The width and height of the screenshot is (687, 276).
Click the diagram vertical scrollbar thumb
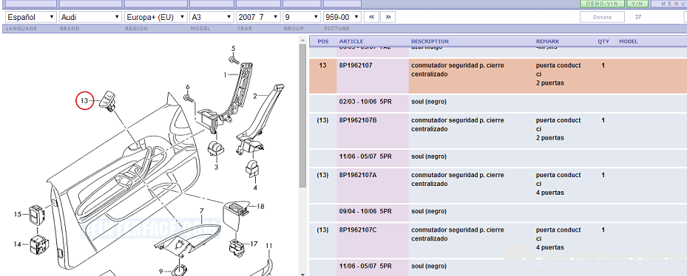point(302,116)
